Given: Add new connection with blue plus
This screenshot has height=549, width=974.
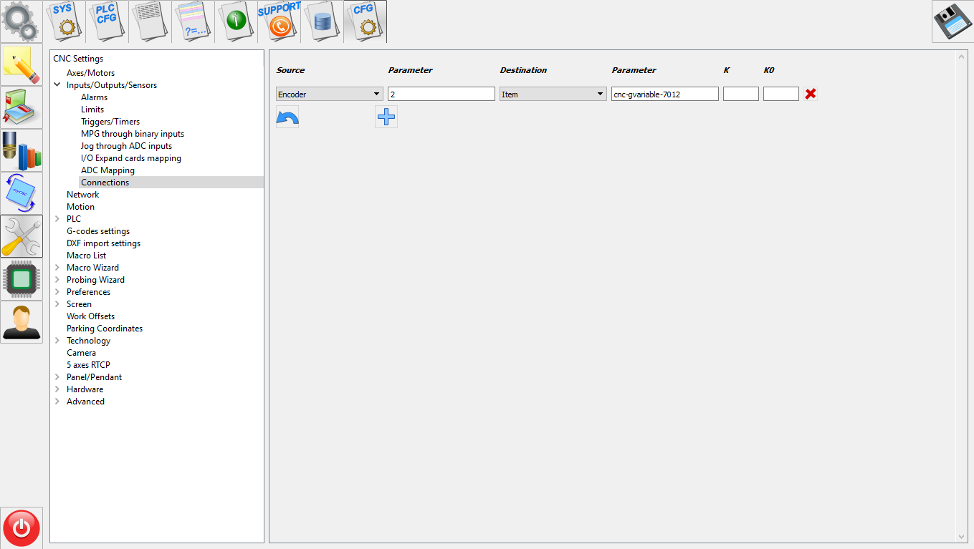Looking at the screenshot, I should [x=386, y=117].
